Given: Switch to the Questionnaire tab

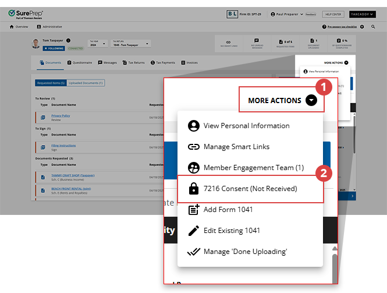Looking at the screenshot, I should tap(81, 62).
